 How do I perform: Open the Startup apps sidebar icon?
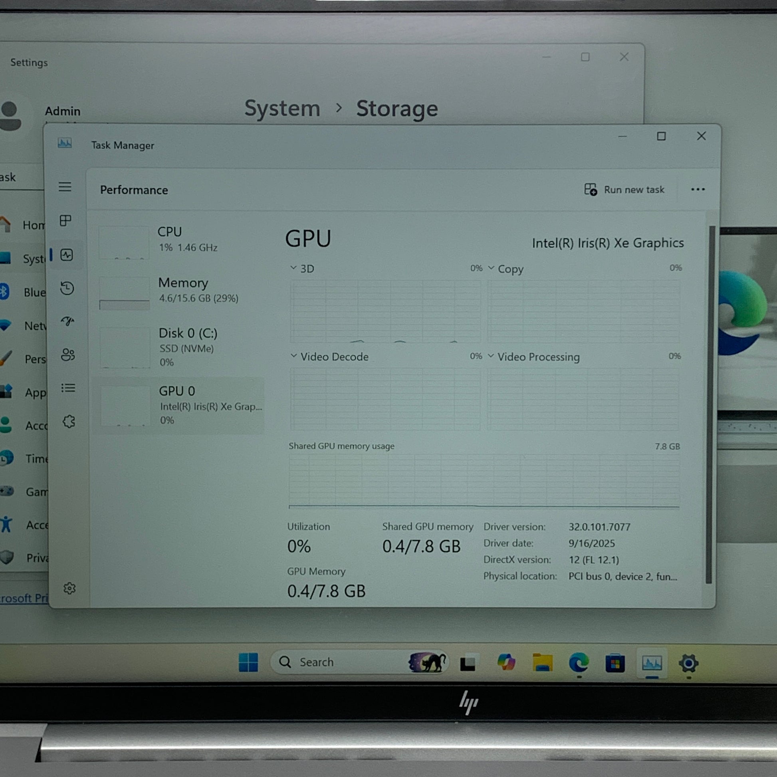click(67, 321)
